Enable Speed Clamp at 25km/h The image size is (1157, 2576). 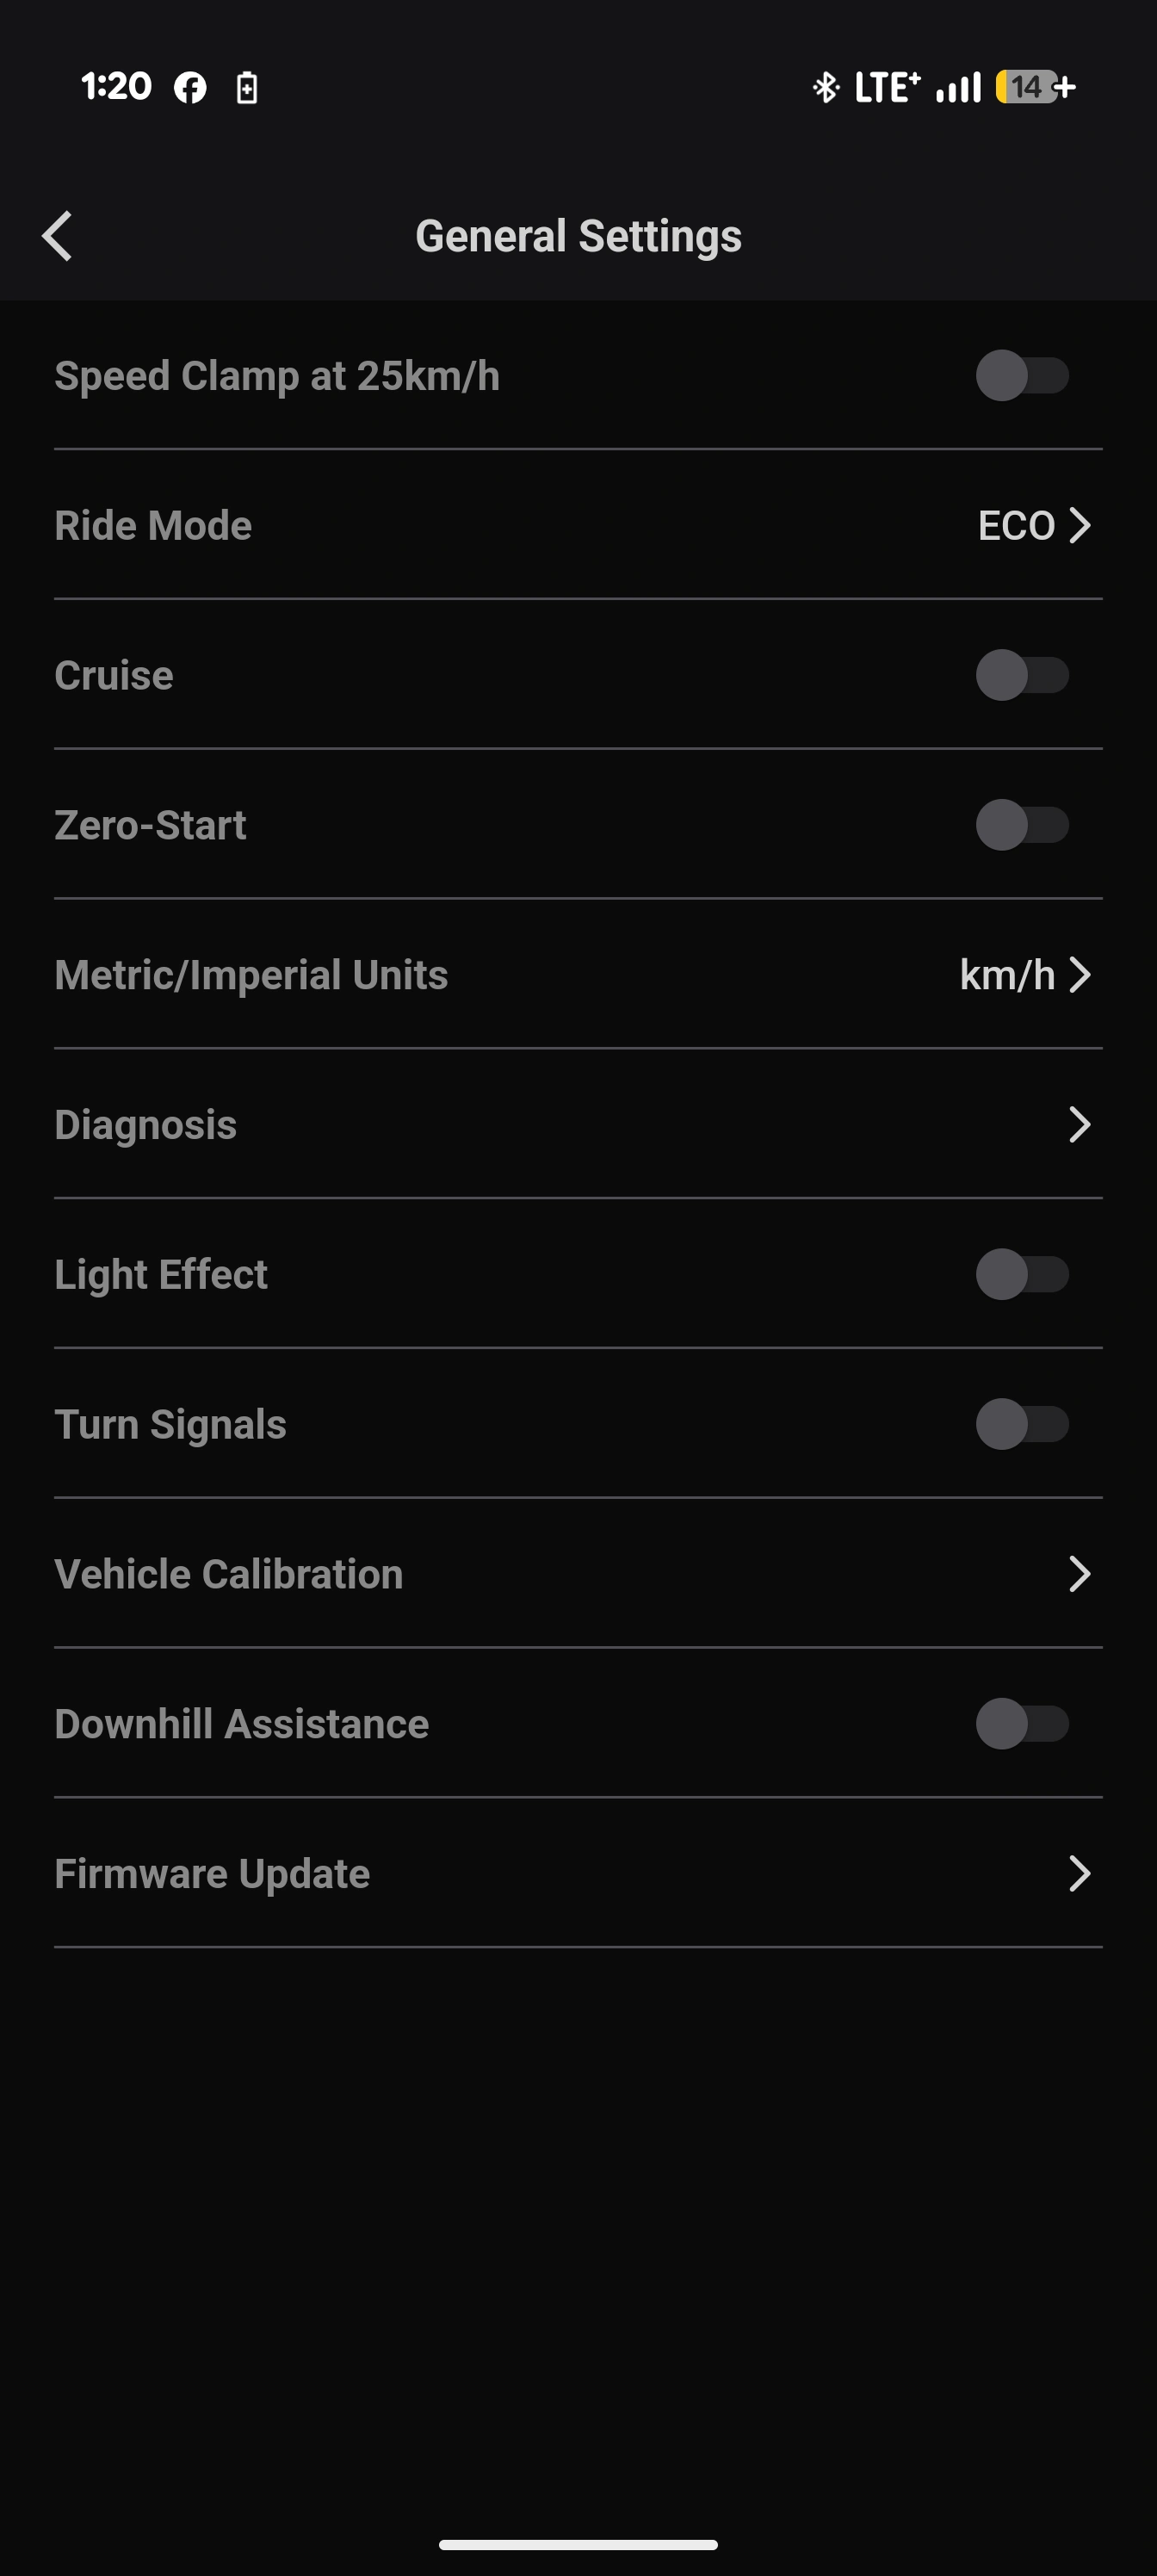(1022, 376)
